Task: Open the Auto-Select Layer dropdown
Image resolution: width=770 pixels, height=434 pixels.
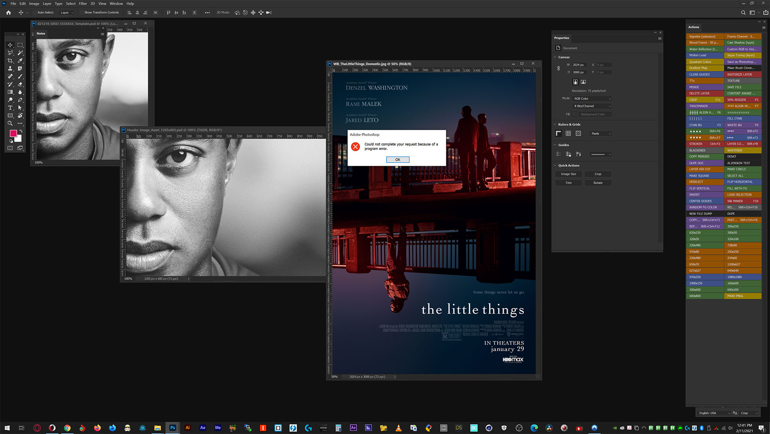Action: [67, 12]
